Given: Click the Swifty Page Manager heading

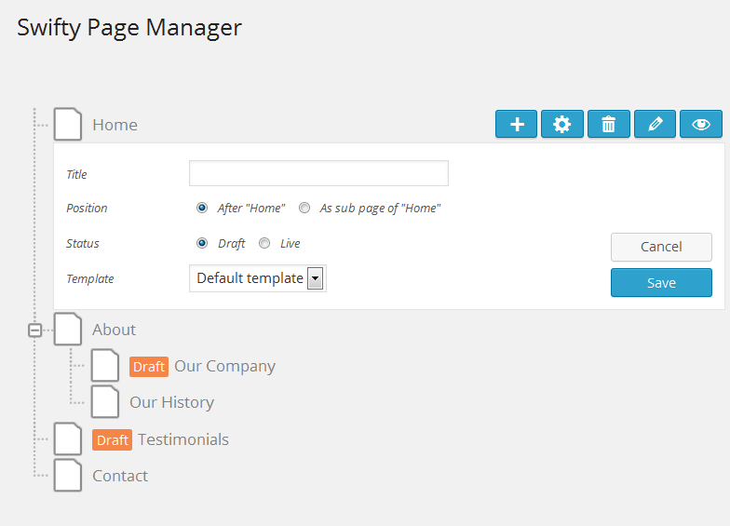Looking at the screenshot, I should [129, 28].
